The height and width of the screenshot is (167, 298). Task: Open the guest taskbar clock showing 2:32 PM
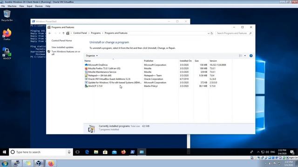tap(282, 152)
